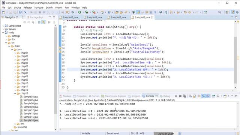Open the Run button dropdown arrow
The height and width of the screenshot is (135, 240).
83,12
